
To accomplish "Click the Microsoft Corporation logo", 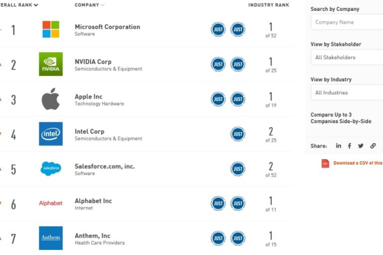I will 51,29.
